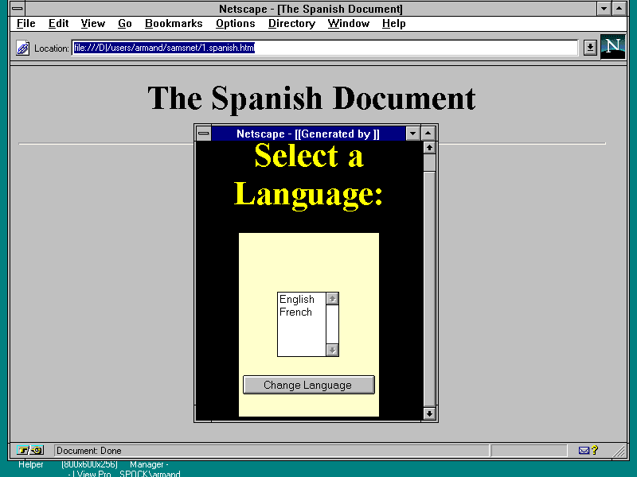Open the popup window's control menu box
Image resolution: width=637 pixels, height=477 pixels.
click(x=204, y=134)
